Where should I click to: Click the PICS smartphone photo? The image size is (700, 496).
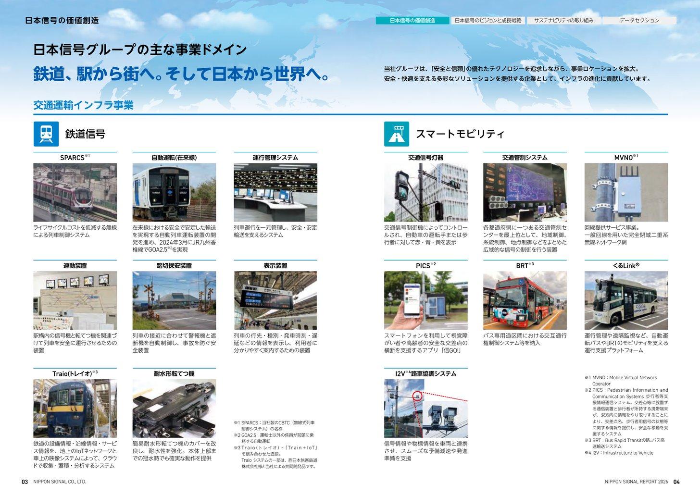tap(426, 300)
